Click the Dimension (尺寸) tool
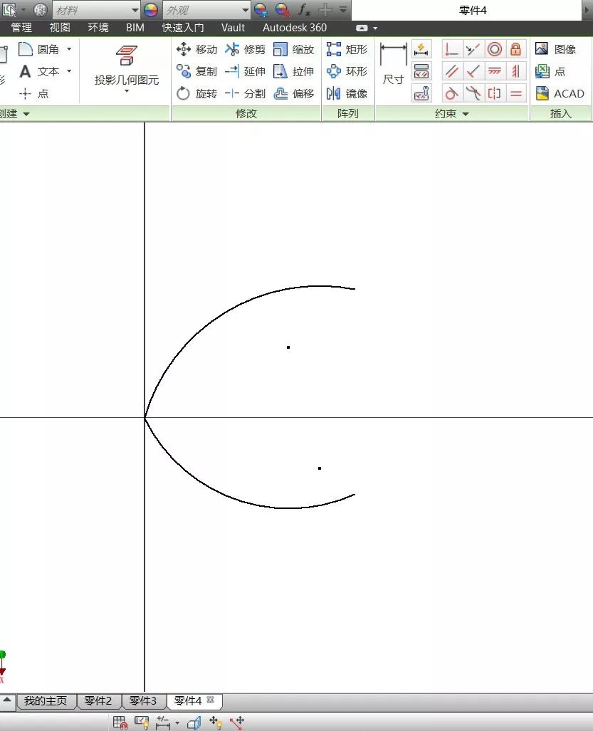Viewport: 593px width, 731px height. pyautogui.click(x=393, y=64)
